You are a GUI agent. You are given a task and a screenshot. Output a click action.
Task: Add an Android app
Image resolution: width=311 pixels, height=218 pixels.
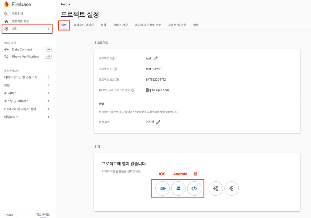coord(178,188)
